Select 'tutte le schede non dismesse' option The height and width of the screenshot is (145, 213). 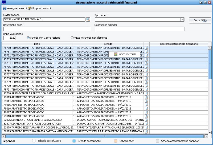coord(72,38)
